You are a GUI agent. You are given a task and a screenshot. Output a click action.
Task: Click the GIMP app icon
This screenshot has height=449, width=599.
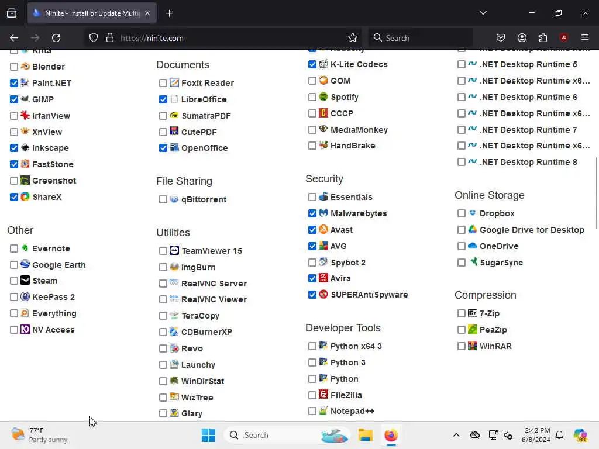click(x=25, y=99)
